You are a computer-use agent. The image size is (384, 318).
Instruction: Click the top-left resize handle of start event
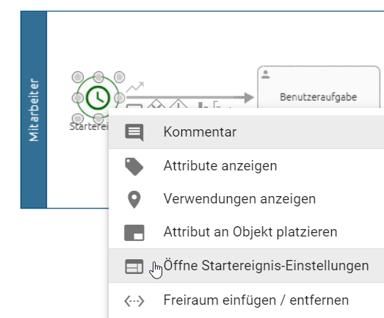click(78, 77)
